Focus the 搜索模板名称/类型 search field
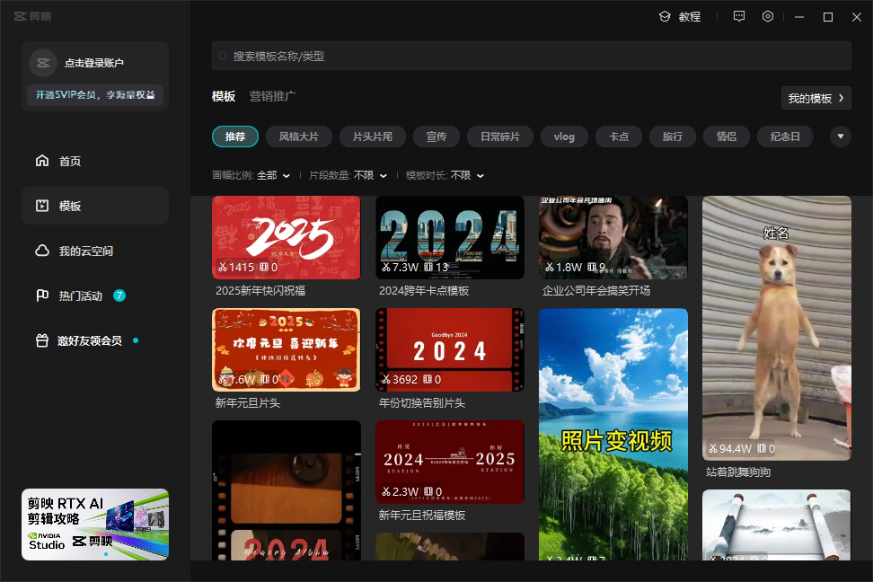This screenshot has height=582, width=873. [x=531, y=56]
